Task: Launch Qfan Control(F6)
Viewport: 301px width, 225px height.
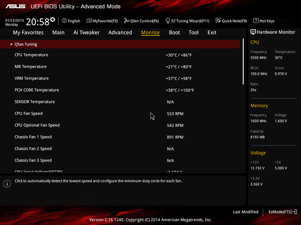Action: 144,21
